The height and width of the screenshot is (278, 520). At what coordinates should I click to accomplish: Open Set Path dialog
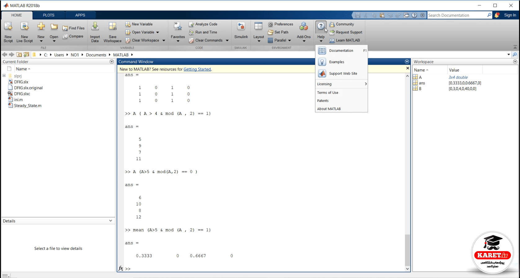coord(278,32)
